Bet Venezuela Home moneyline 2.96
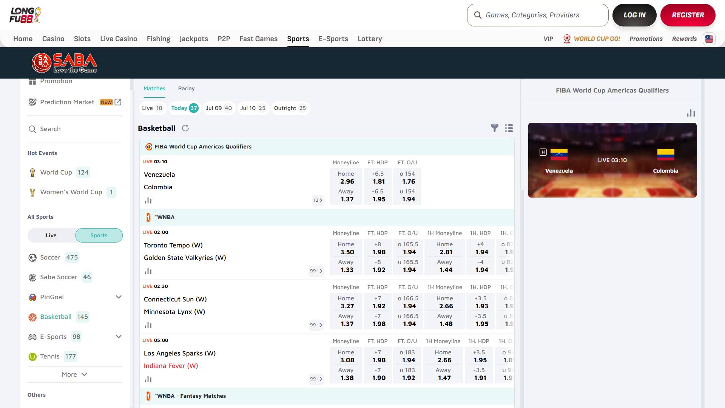 [346, 178]
